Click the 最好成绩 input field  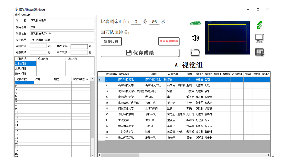[39, 52]
